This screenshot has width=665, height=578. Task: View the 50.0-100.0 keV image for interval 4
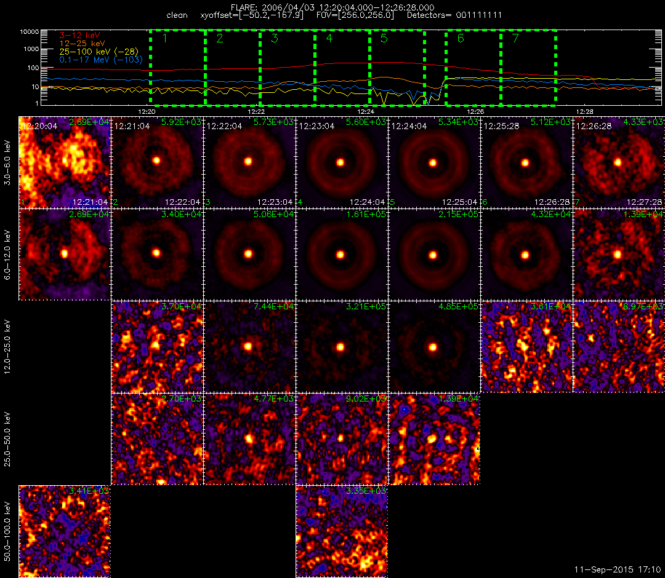342,531
